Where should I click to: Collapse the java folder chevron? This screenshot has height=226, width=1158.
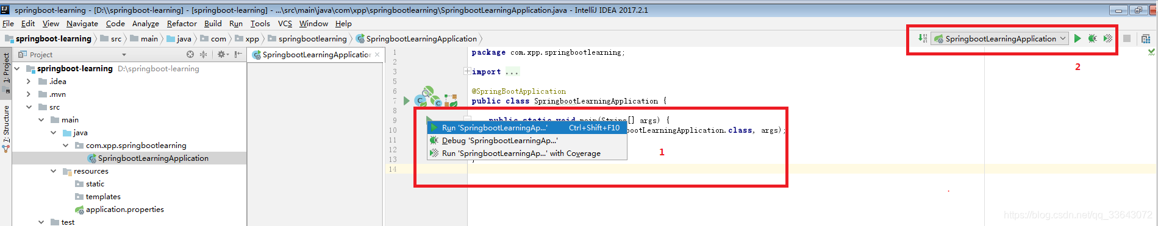53,132
